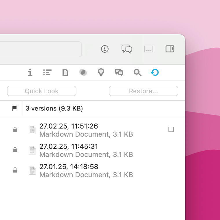Switch to the Chat inspector tab
This screenshot has width=220, height=220.
tap(119, 73)
